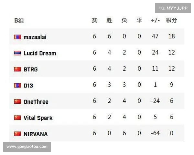Viewport: 194px width, 155px height.
Task: Sort by the 积分 points column header
Action: coord(171,20)
